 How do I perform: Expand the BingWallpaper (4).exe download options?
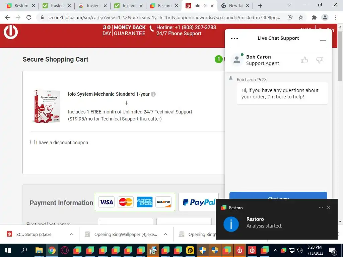[165, 234]
